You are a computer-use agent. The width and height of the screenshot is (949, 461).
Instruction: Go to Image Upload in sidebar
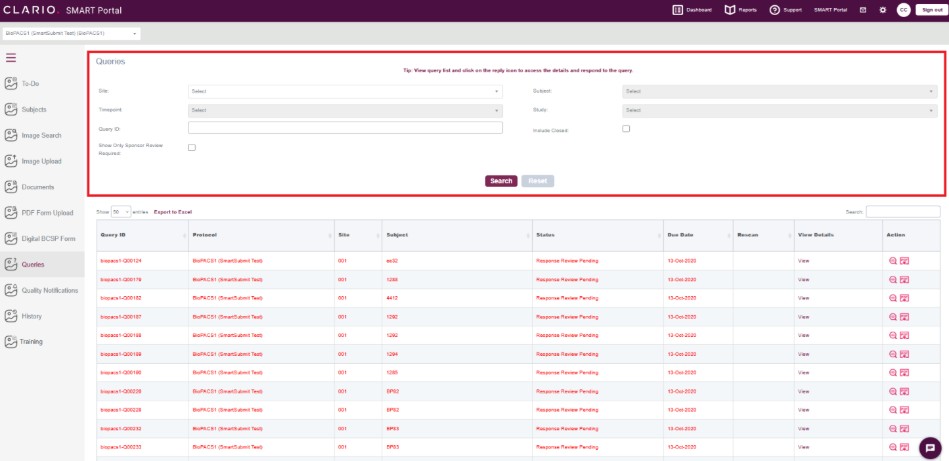coord(41,162)
